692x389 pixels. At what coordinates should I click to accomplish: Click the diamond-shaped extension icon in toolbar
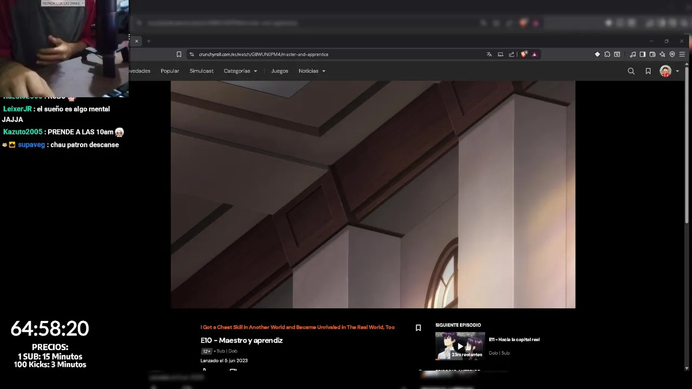[597, 55]
